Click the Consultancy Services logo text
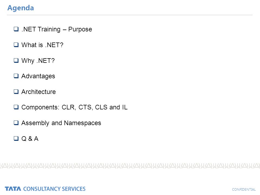The height and width of the screenshot is (195, 260). (54, 189)
